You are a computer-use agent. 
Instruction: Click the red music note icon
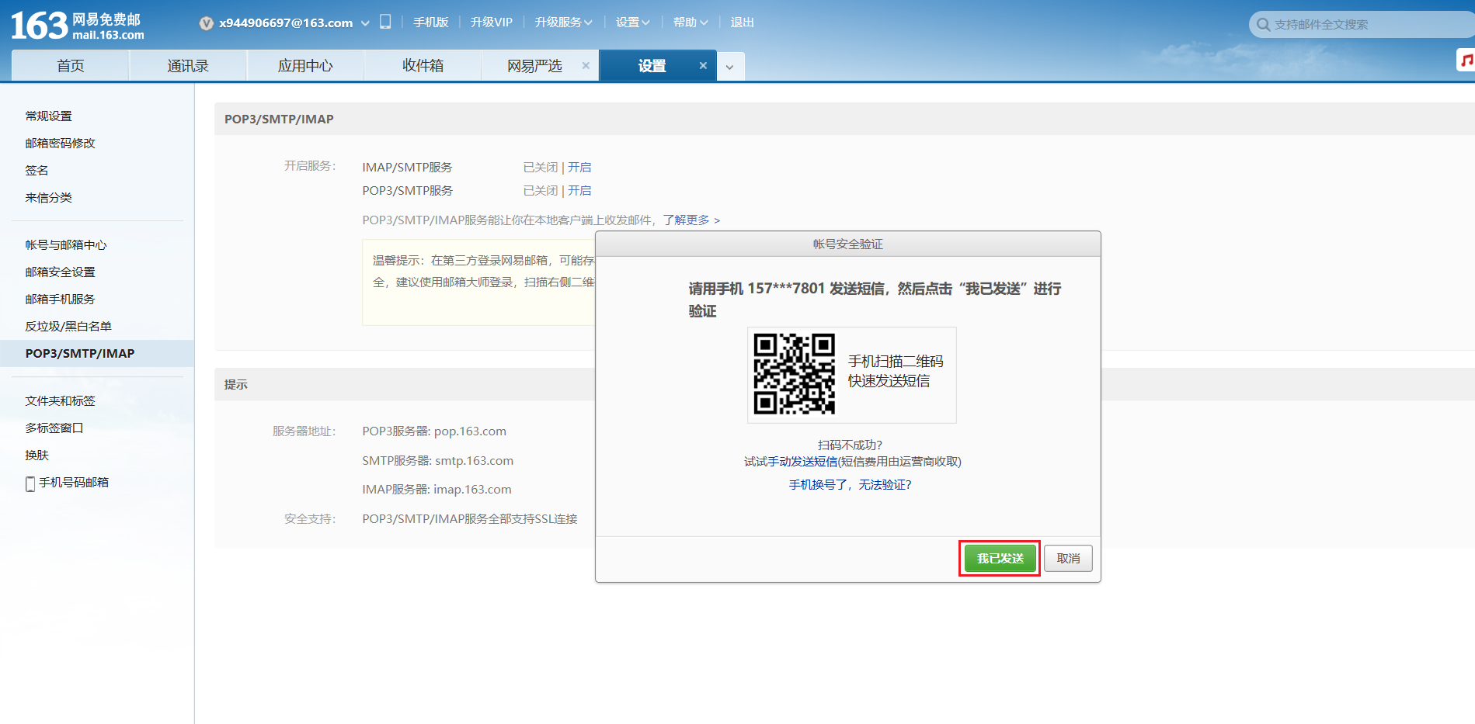pos(1466,60)
